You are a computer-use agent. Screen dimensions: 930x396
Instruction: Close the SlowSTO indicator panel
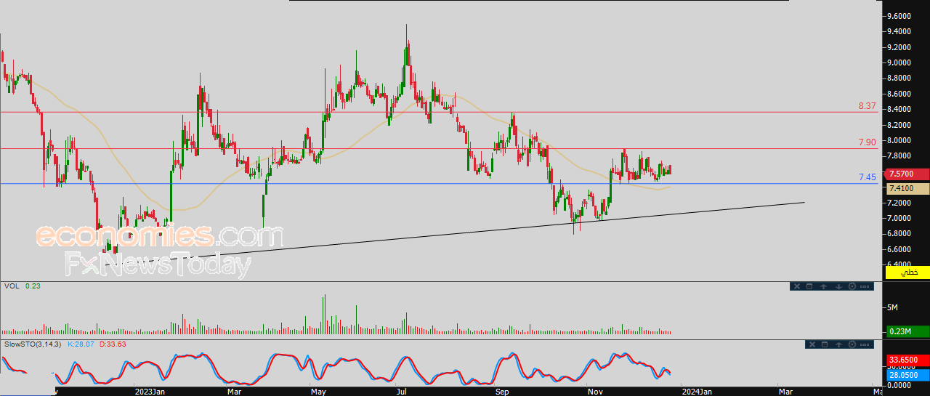812,344
